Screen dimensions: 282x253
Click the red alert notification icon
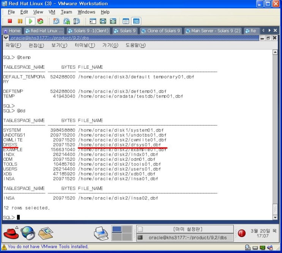click(241, 233)
